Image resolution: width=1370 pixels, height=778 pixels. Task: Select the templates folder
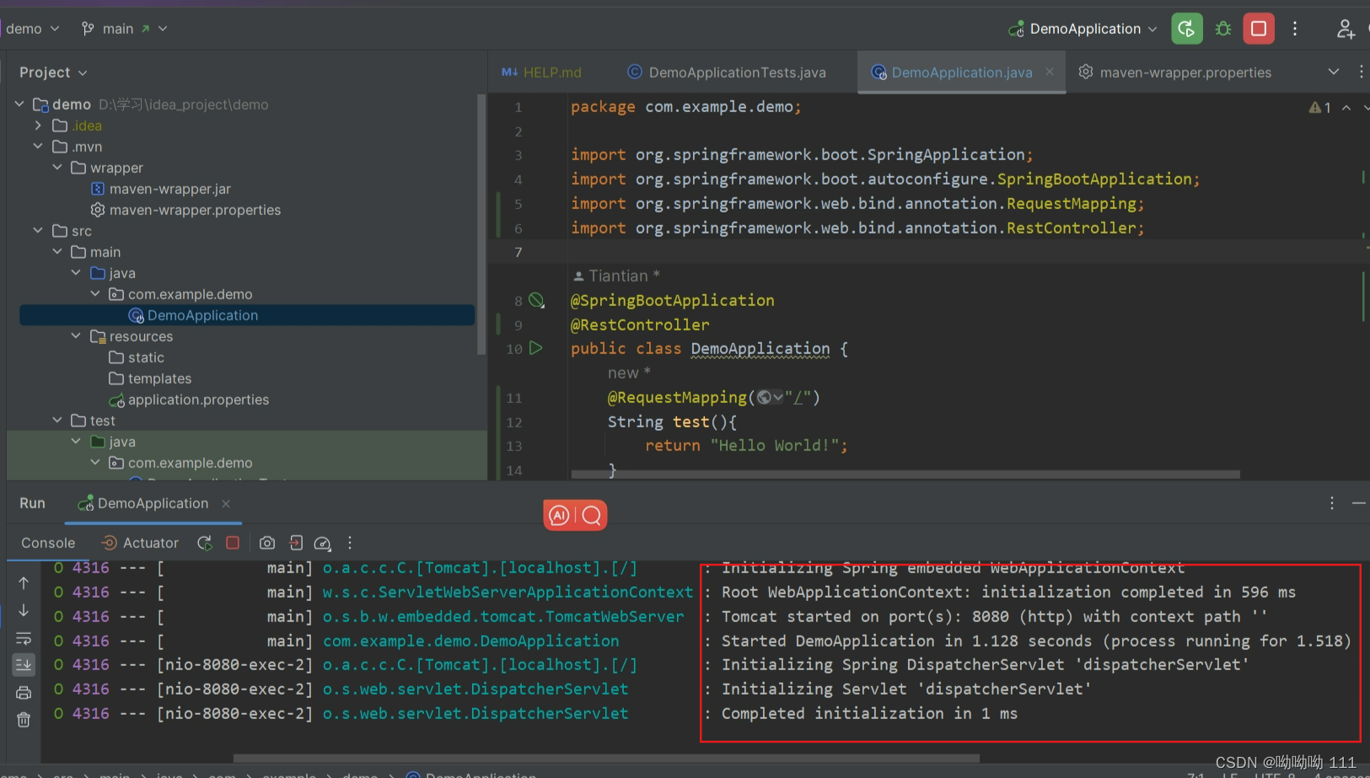tap(150, 378)
